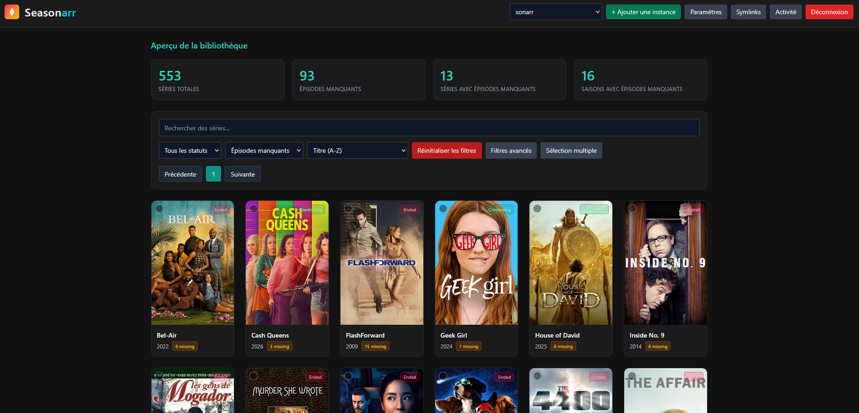This screenshot has width=859, height=413.
Task: Check the FlashForward selection circle
Action: click(x=348, y=209)
